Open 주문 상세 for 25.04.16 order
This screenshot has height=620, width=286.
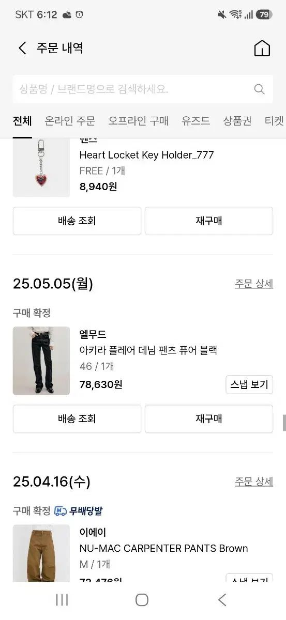point(254,482)
